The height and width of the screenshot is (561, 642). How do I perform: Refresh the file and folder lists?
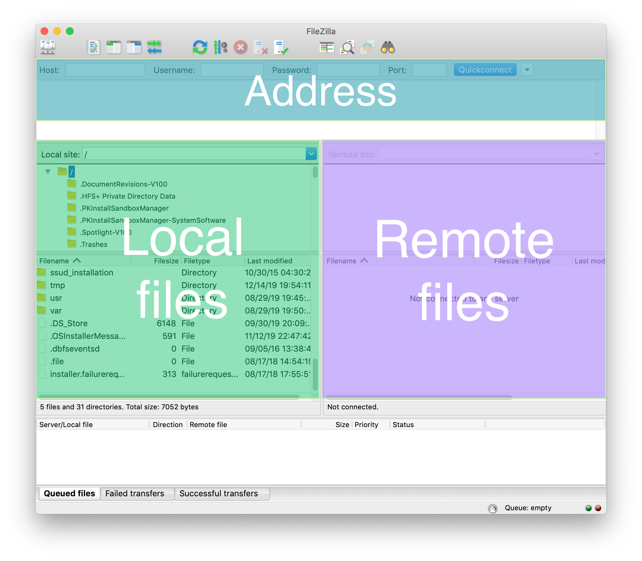[200, 48]
